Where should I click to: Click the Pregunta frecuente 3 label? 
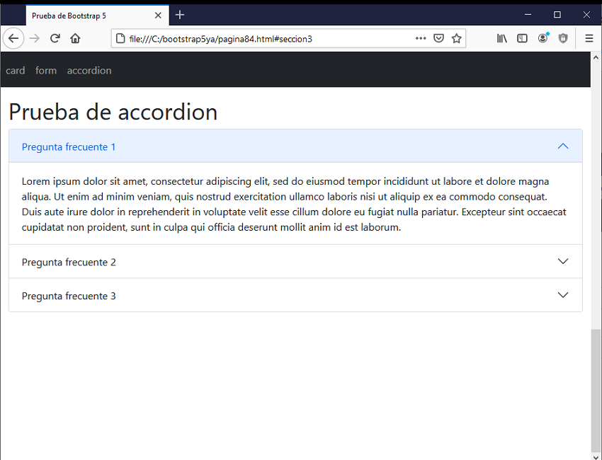pyautogui.click(x=69, y=296)
